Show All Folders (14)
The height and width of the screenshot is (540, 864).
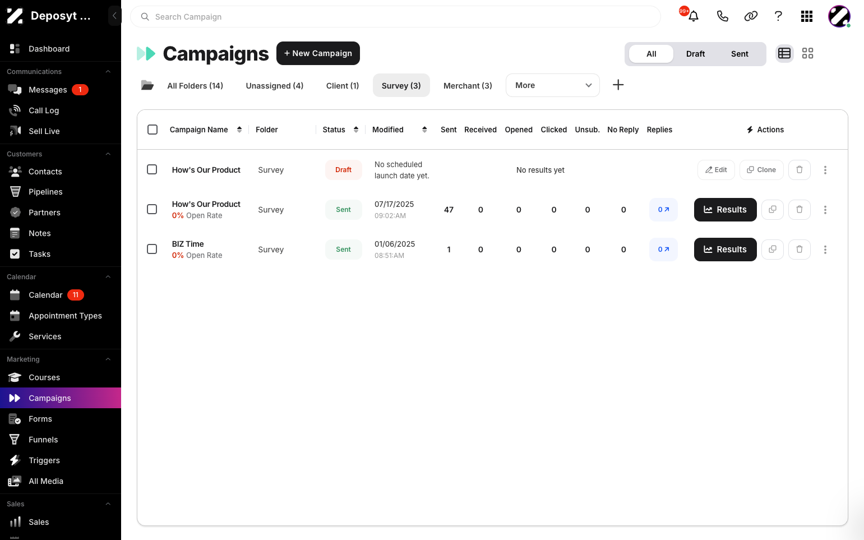195,85
